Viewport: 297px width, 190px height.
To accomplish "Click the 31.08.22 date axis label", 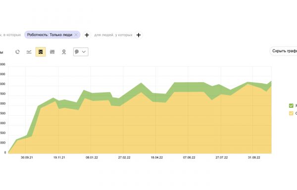I will (x=254, y=157).
